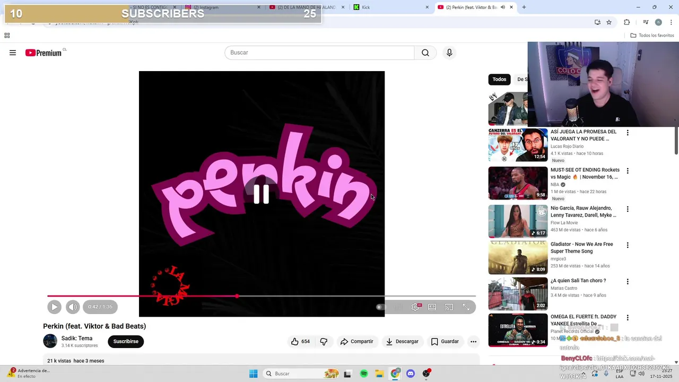
Task: Switch to the Instagram browser tab
Action: click(x=223, y=7)
